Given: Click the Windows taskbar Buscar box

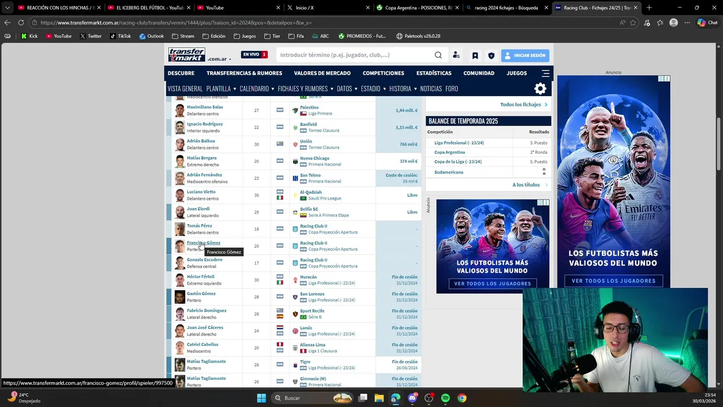Looking at the screenshot, I should pos(312,398).
